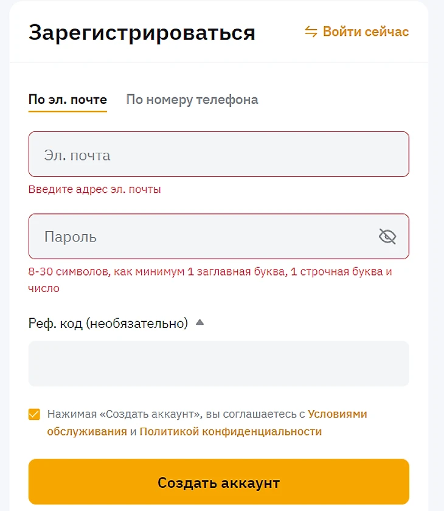Click inside the Пароль field

point(201,237)
